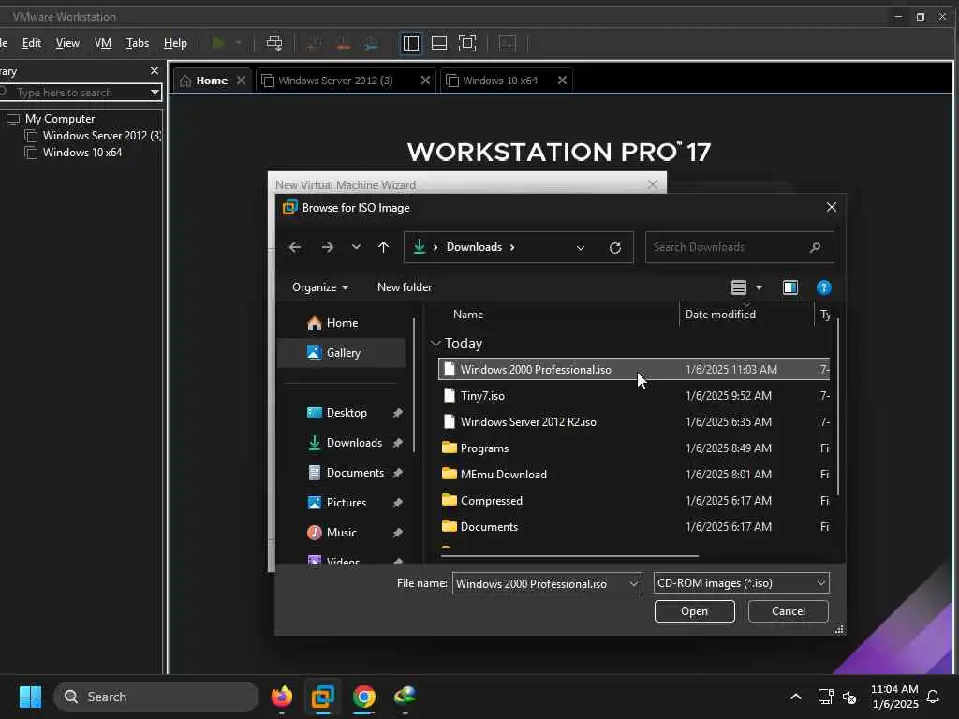
Task: Open Windows Start menu
Action: coord(30,697)
